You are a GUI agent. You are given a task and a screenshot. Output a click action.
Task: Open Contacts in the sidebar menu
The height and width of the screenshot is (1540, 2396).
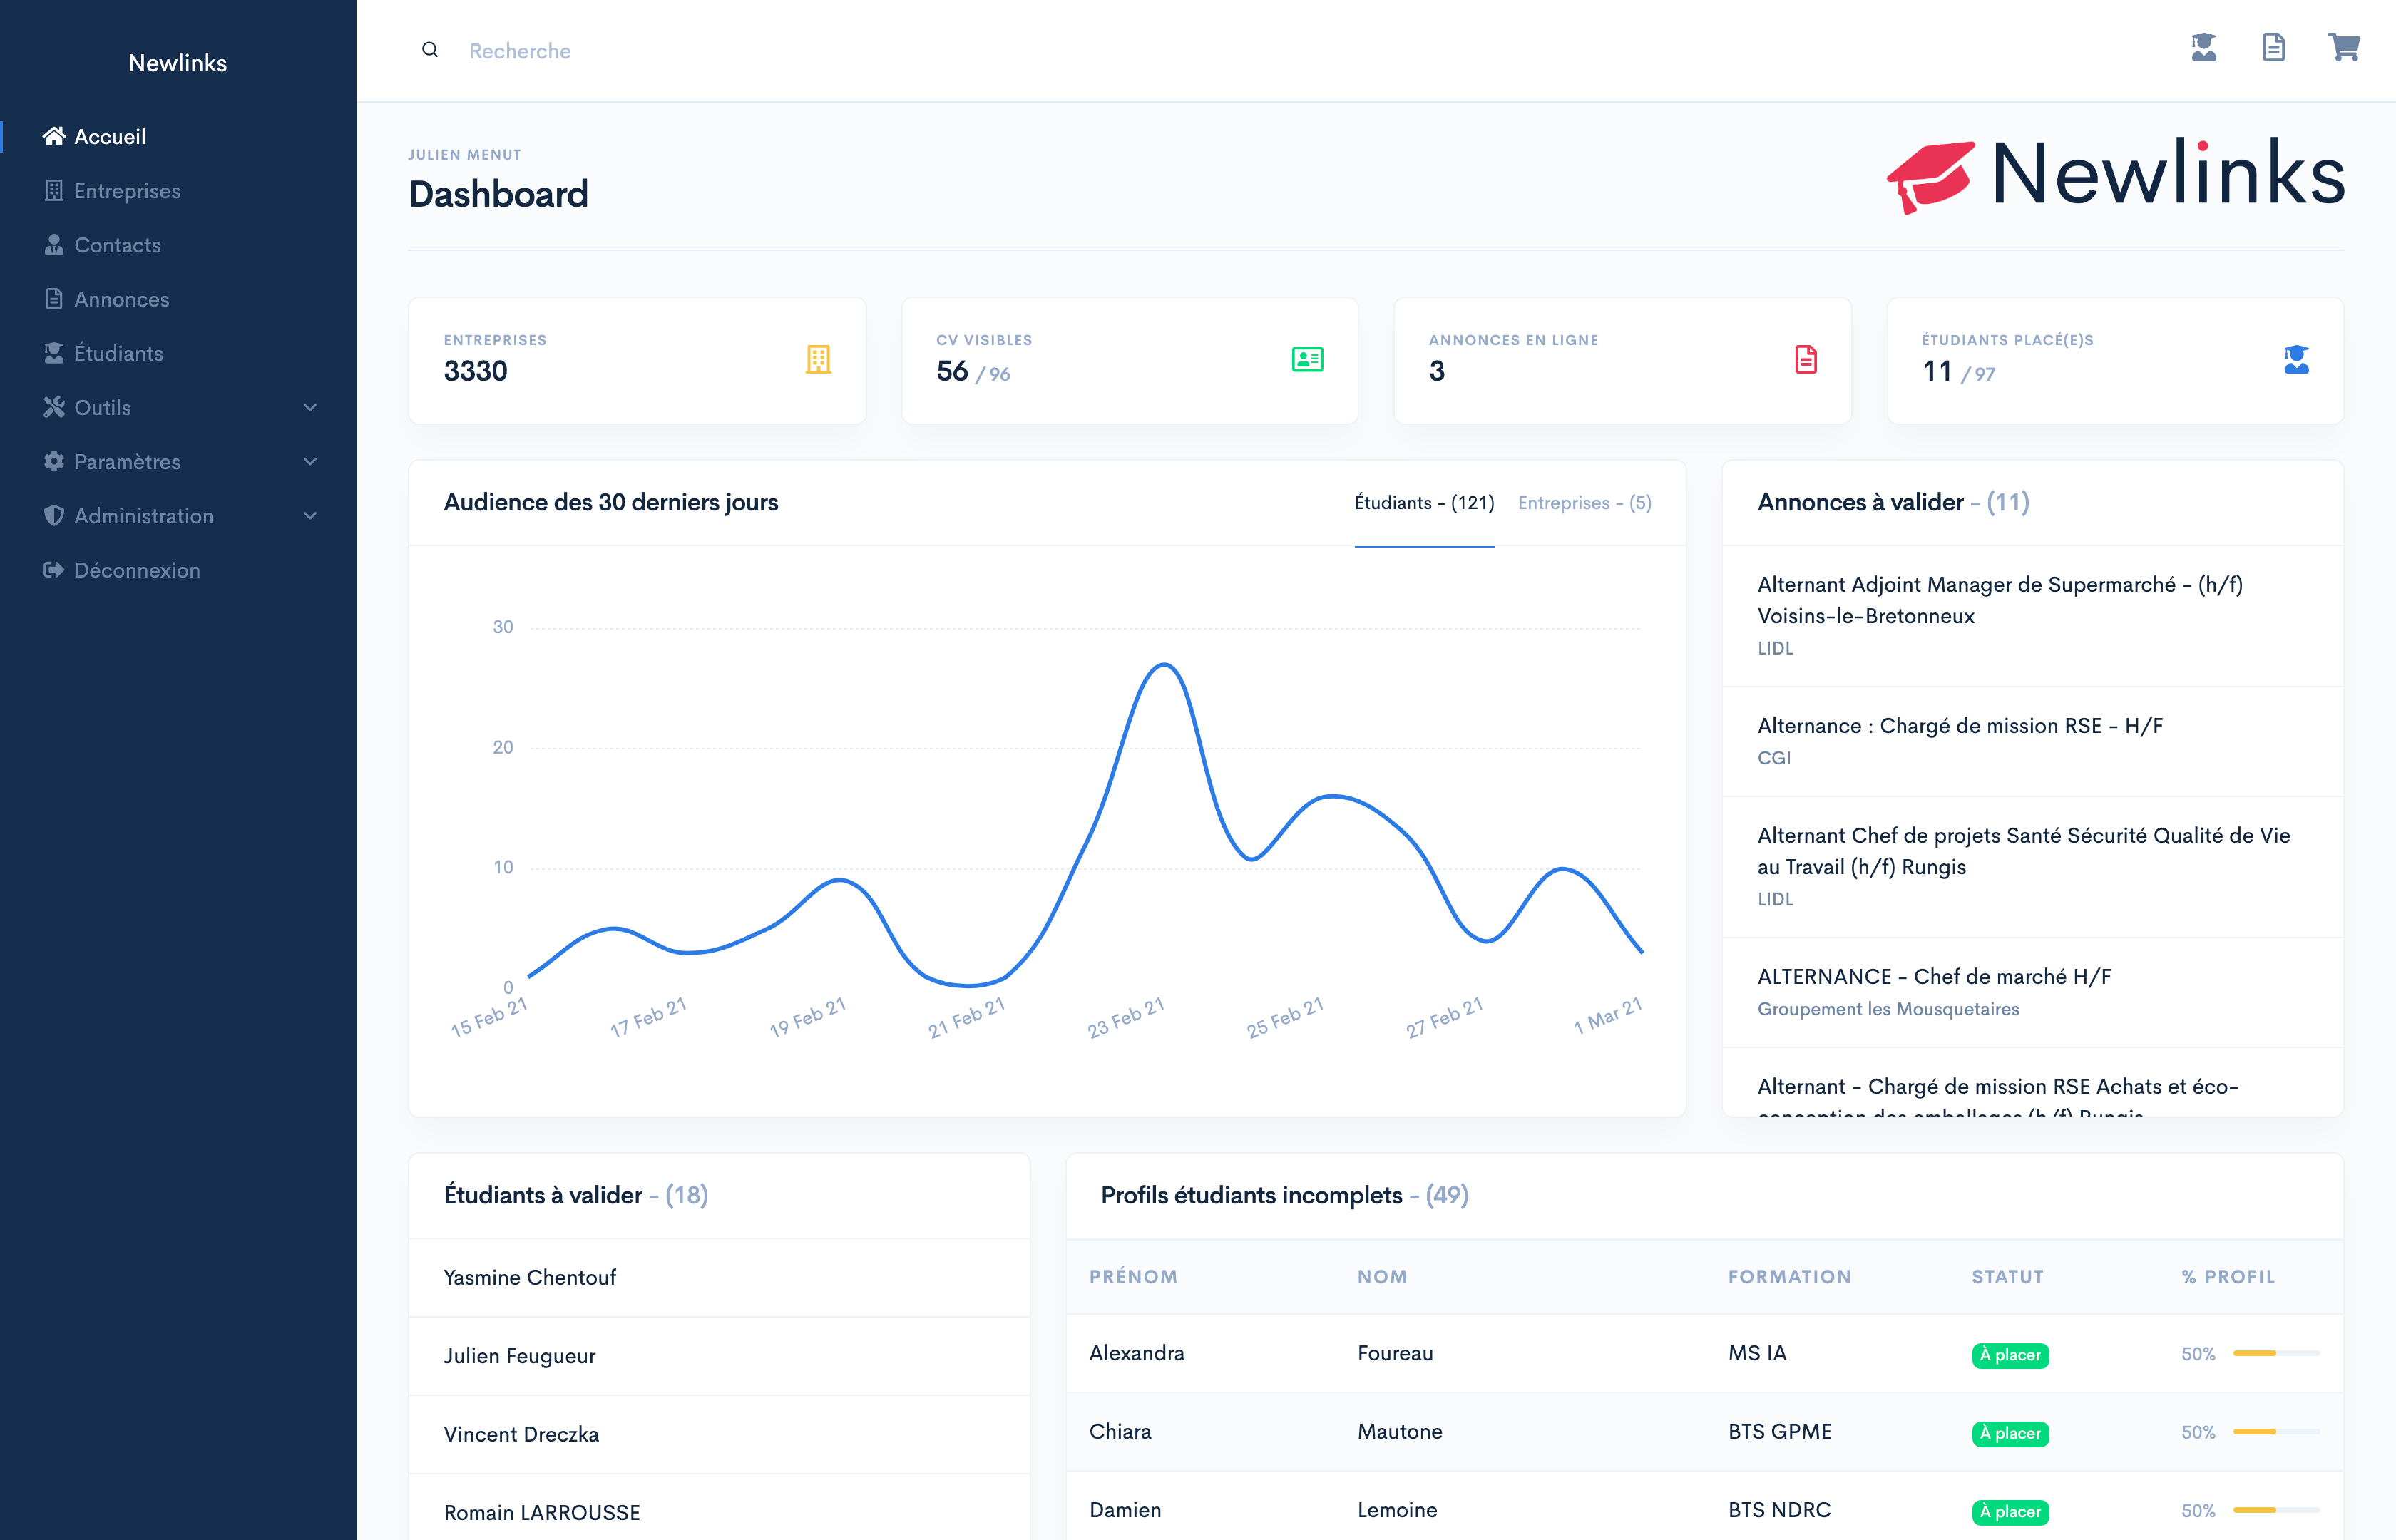click(x=117, y=244)
